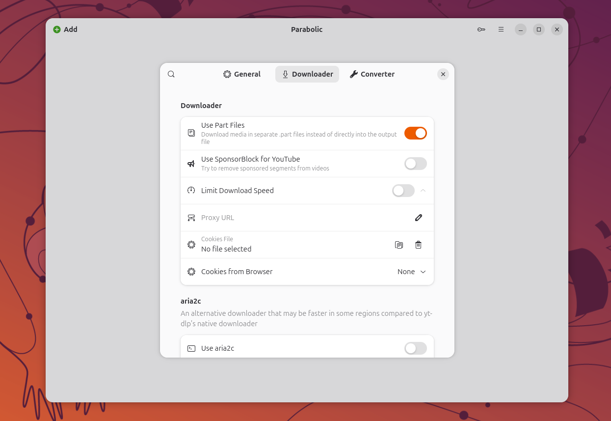The width and height of the screenshot is (611, 421).
Task: Click the Proxy URL edit pencil icon
Action: pyautogui.click(x=419, y=218)
